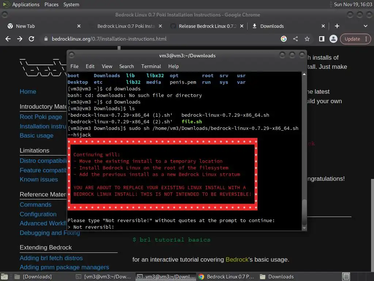Reload the Bedrock installation page
Image resolution: width=374 pixels, height=281 pixels.
point(31,39)
